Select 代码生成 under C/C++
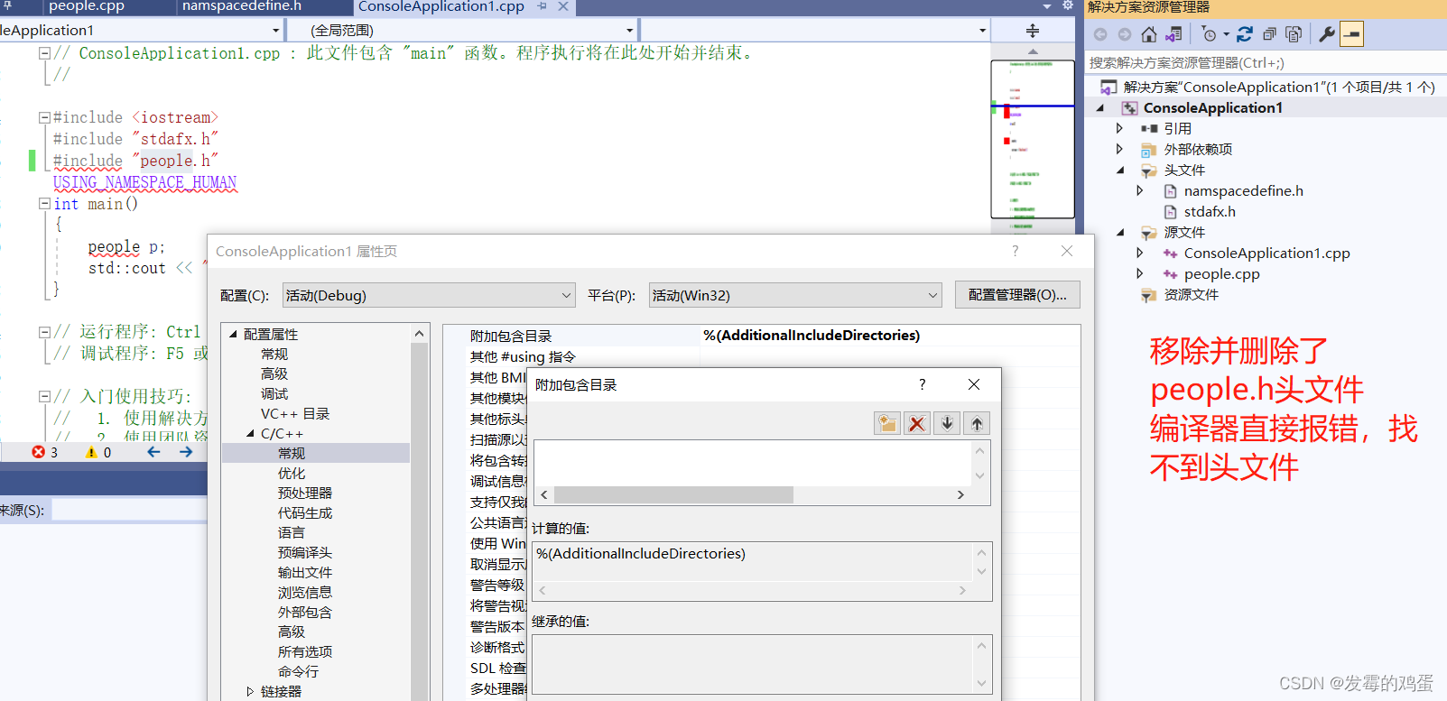The image size is (1447, 701). pos(305,512)
